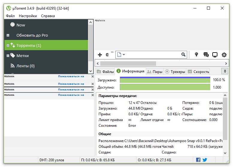The height and width of the screenshot is (167, 233).
Task: Close the second ad banner
Action: pos(93,84)
